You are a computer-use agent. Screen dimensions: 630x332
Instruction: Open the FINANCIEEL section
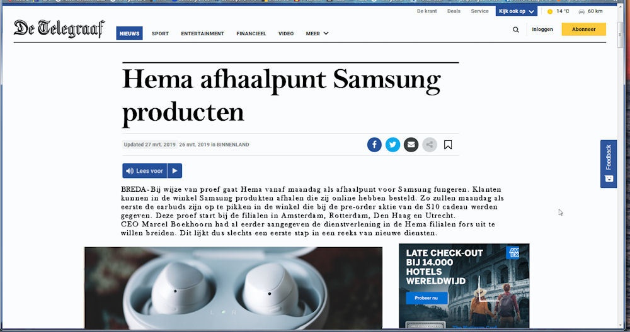click(x=251, y=34)
